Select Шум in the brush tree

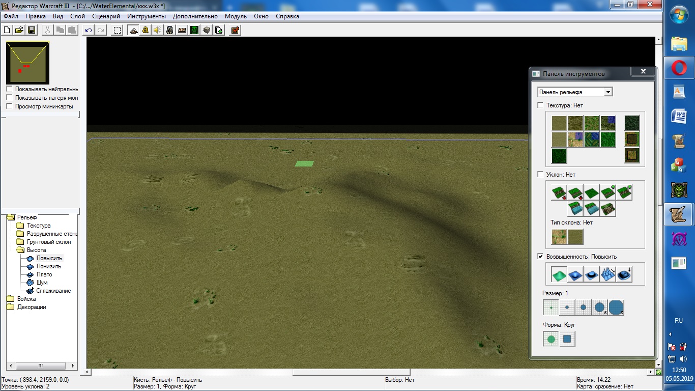[42, 283]
